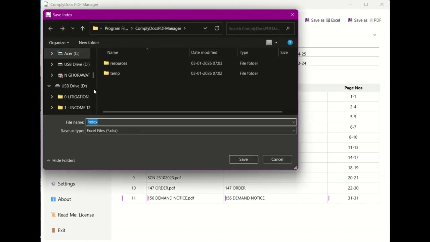Open the address bar history dropdown
The image size is (430, 242).
205,29
